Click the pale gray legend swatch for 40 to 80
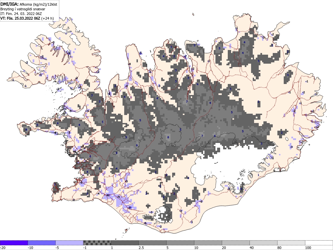Viewport: 333px width, 250px height. [263, 243]
